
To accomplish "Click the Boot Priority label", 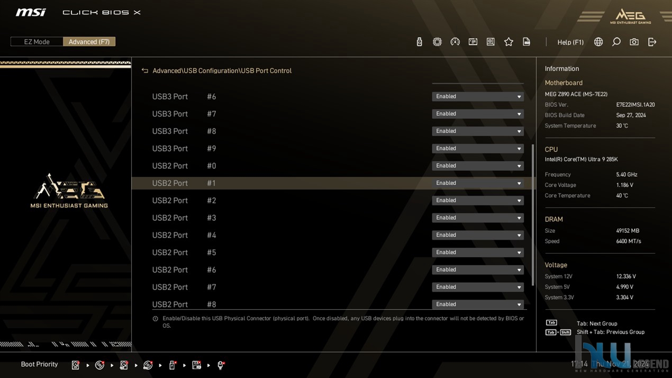I will pyautogui.click(x=39, y=364).
